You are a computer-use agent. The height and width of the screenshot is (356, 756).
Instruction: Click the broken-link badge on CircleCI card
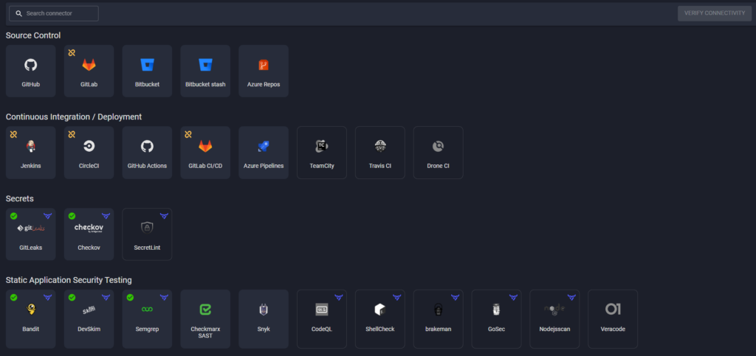72,134
